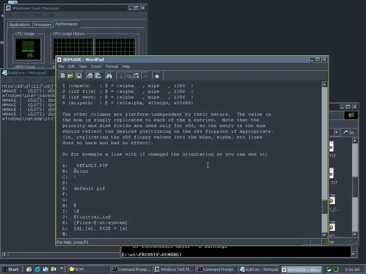Click the CPU Usage History graph
Image resolution: width=366 pixels, height=274 pixels.
click(x=94, y=47)
